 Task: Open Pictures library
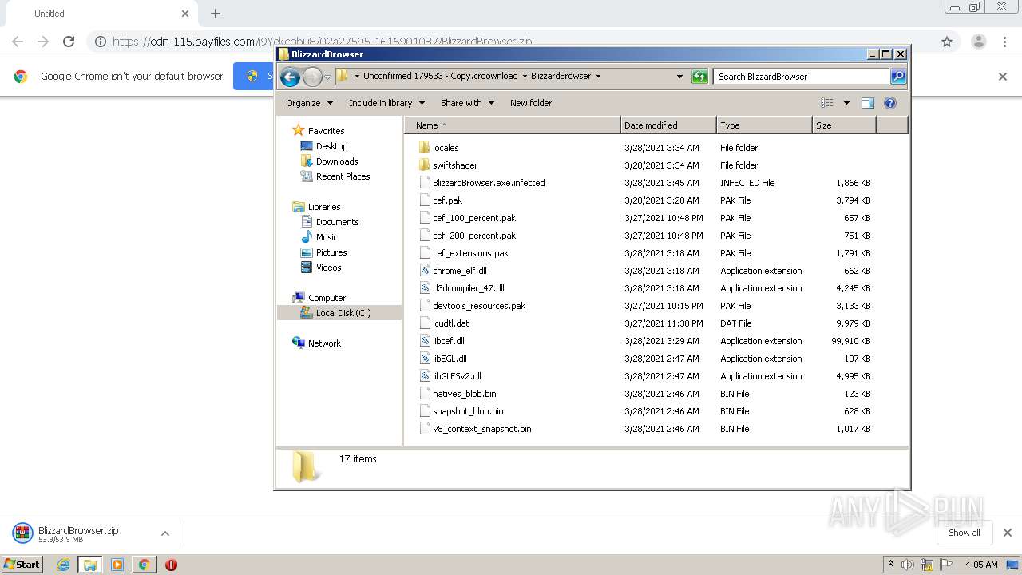[x=331, y=252]
